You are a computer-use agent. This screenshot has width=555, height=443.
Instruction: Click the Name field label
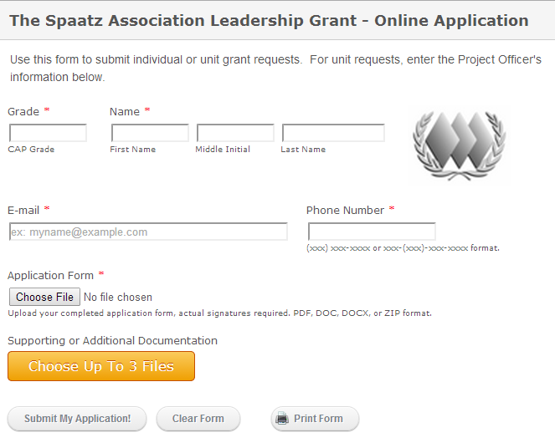click(x=125, y=112)
